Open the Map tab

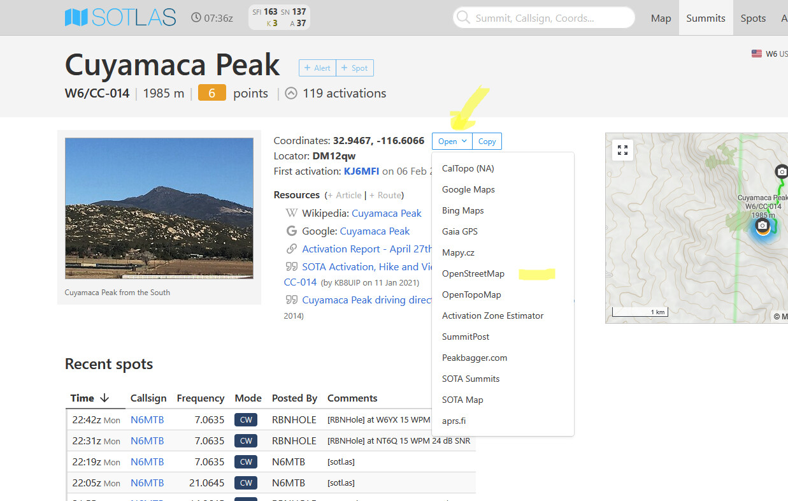pos(661,18)
